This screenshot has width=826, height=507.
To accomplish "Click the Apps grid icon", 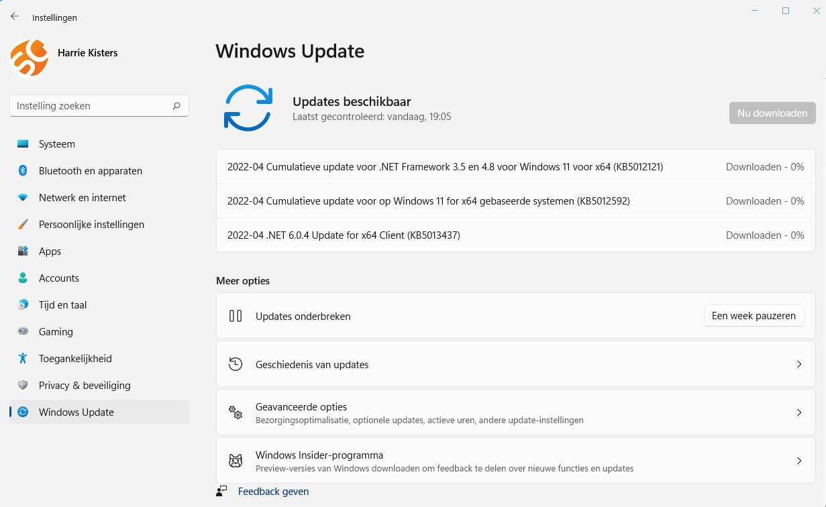I will [23, 251].
